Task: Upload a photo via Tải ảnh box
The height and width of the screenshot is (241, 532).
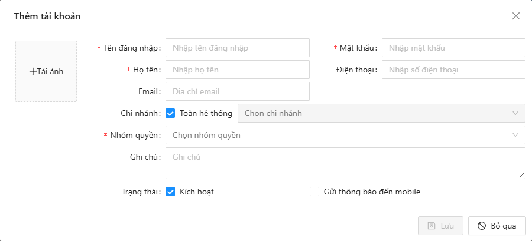Action: [x=46, y=71]
